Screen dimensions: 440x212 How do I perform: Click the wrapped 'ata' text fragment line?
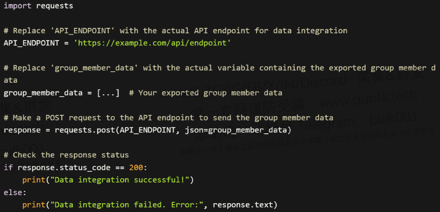coord(10,80)
